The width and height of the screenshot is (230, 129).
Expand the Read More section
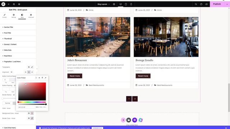click(x=18, y=56)
